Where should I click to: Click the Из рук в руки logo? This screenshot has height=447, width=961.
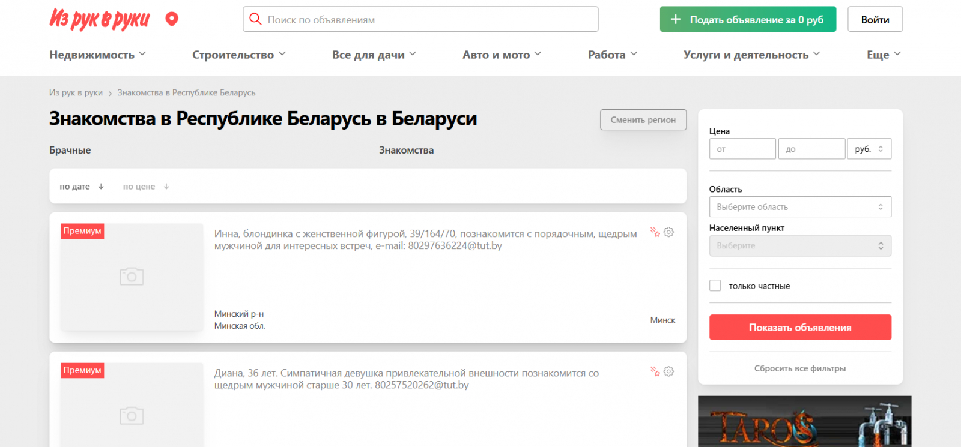(x=99, y=19)
